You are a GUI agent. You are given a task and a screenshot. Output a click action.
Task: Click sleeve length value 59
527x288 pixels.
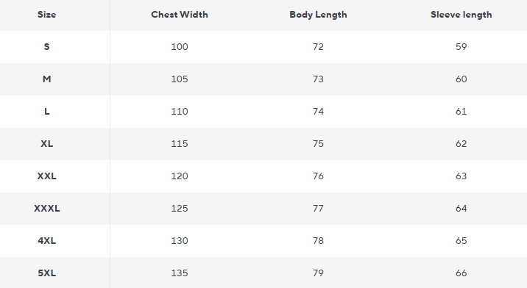(461, 47)
